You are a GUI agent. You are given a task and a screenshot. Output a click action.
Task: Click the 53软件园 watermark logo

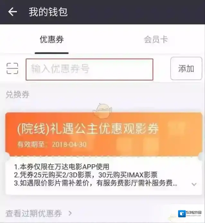tap(190, 214)
